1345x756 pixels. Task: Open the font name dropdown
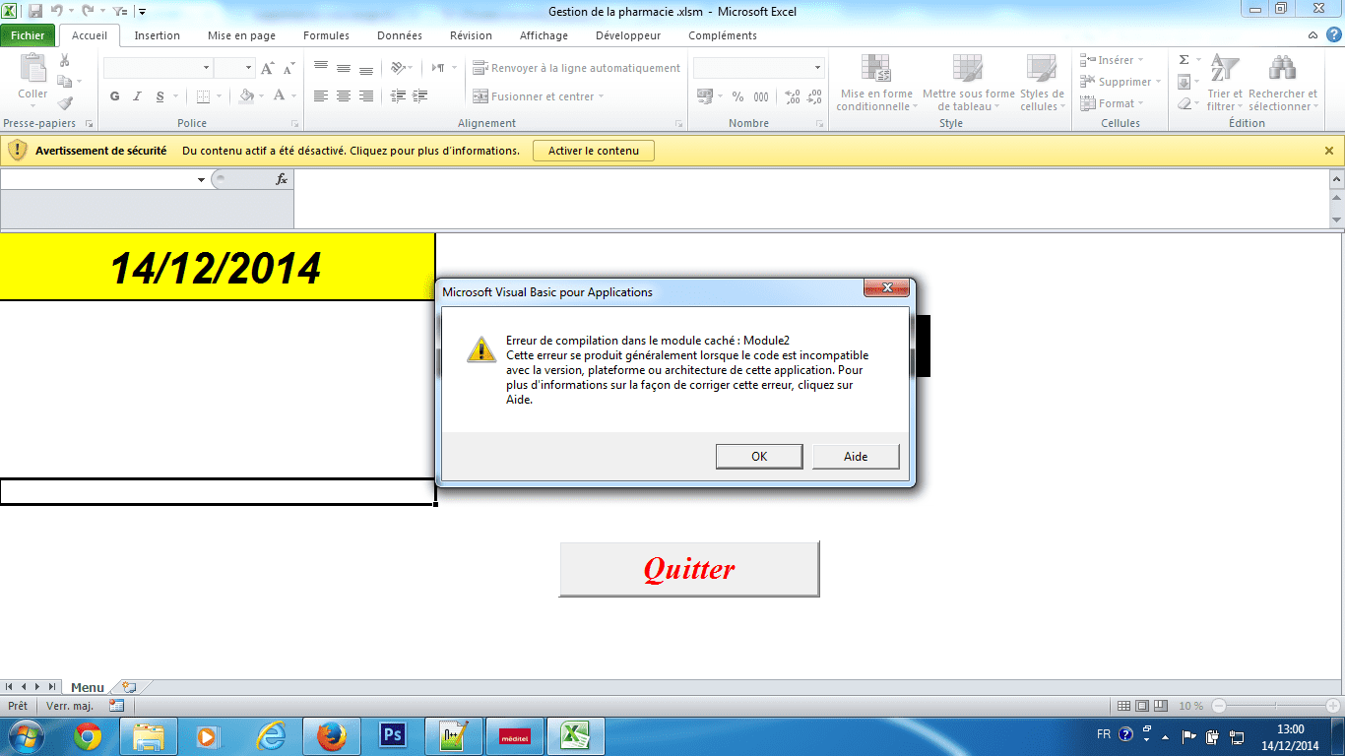coord(207,68)
